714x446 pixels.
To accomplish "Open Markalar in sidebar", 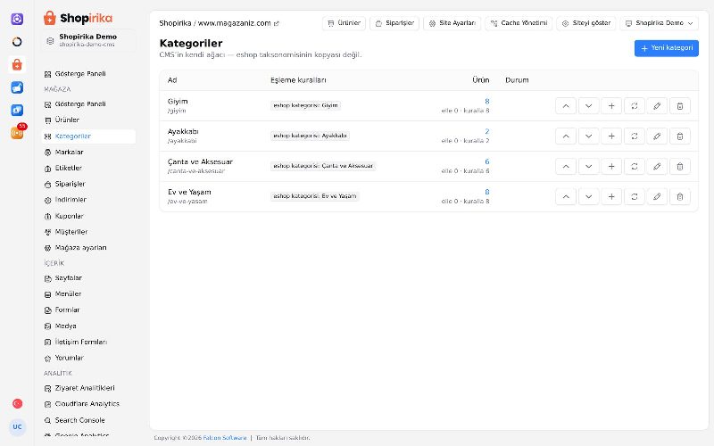I will coord(87,152).
